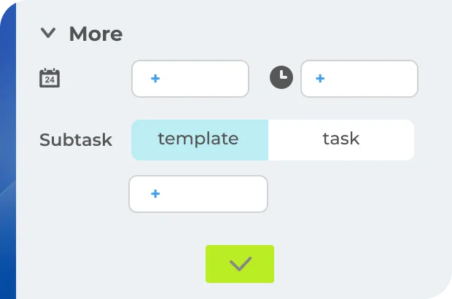Open the empty time field next to clock
The image size is (452, 299).
pyautogui.click(x=359, y=79)
